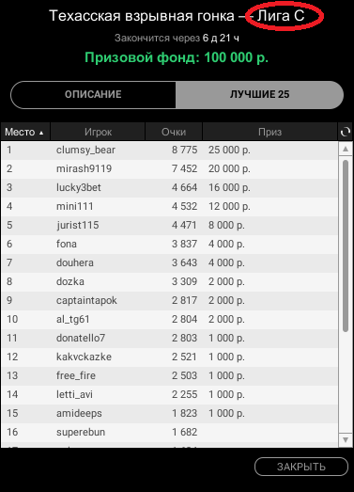Click the vertical scrollbar thumb
354x492 pixels.
pos(346,246)
